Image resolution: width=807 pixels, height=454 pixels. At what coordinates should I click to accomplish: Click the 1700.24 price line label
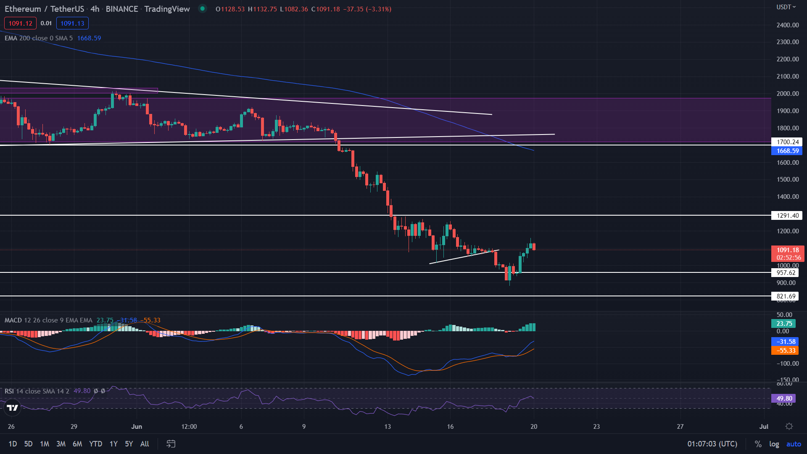click(x=787, y=142)
